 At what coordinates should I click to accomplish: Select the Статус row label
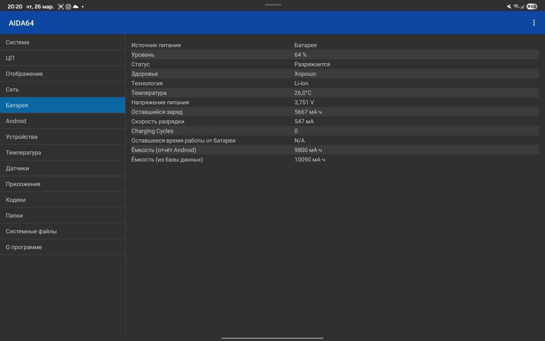pyautogui.click(x=141, y=64)
